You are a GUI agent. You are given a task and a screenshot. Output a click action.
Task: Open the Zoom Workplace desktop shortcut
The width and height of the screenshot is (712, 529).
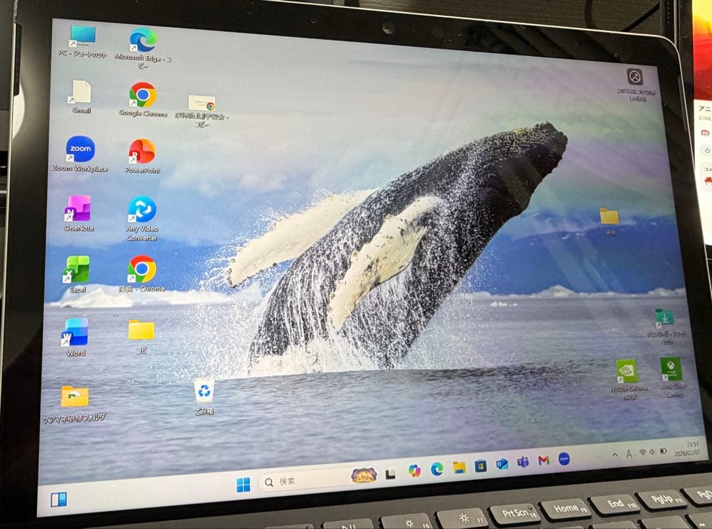point(80,150)
